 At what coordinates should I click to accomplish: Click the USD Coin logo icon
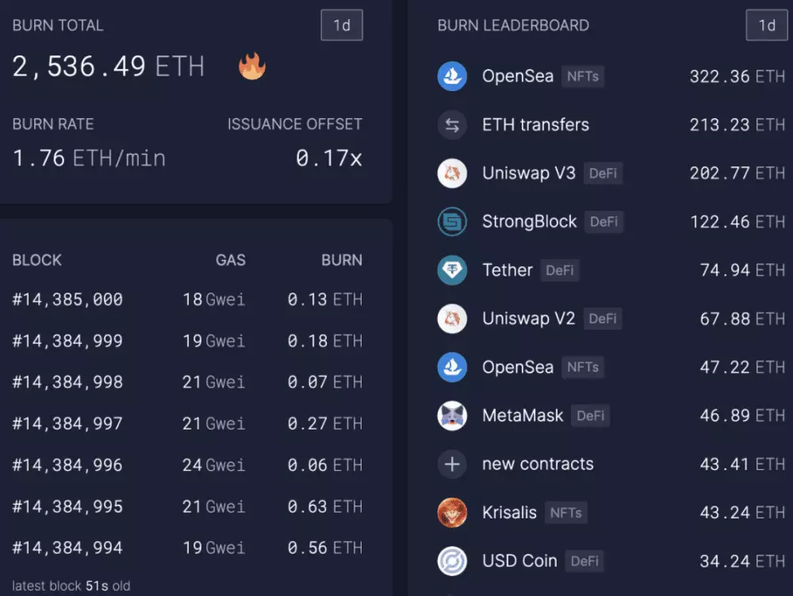[452, 560]
